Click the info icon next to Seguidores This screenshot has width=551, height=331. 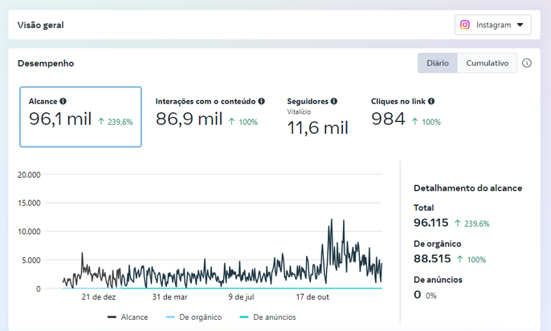click(x=334, y=101)
